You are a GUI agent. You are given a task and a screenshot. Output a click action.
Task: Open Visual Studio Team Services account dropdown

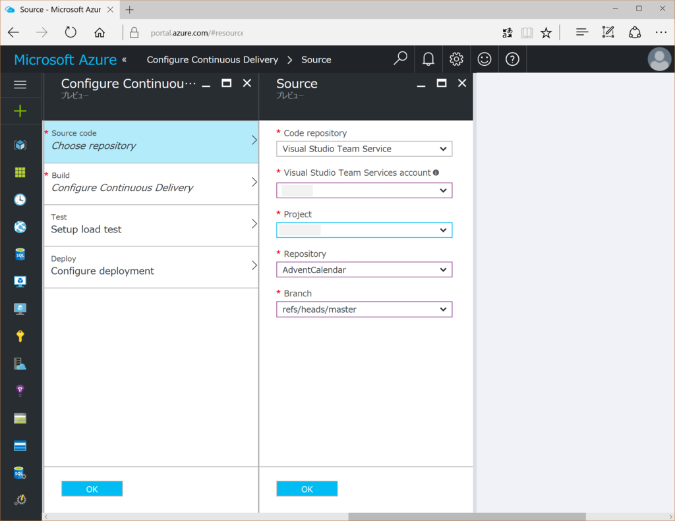click(364, 190)
